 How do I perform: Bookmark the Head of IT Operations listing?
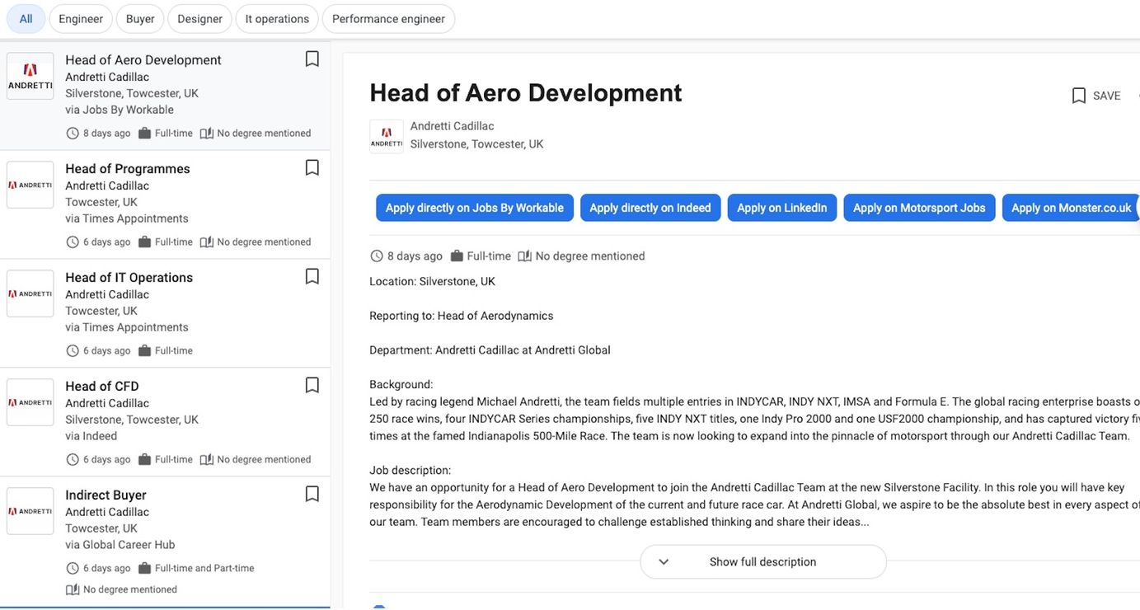click(x=312, y=277)
